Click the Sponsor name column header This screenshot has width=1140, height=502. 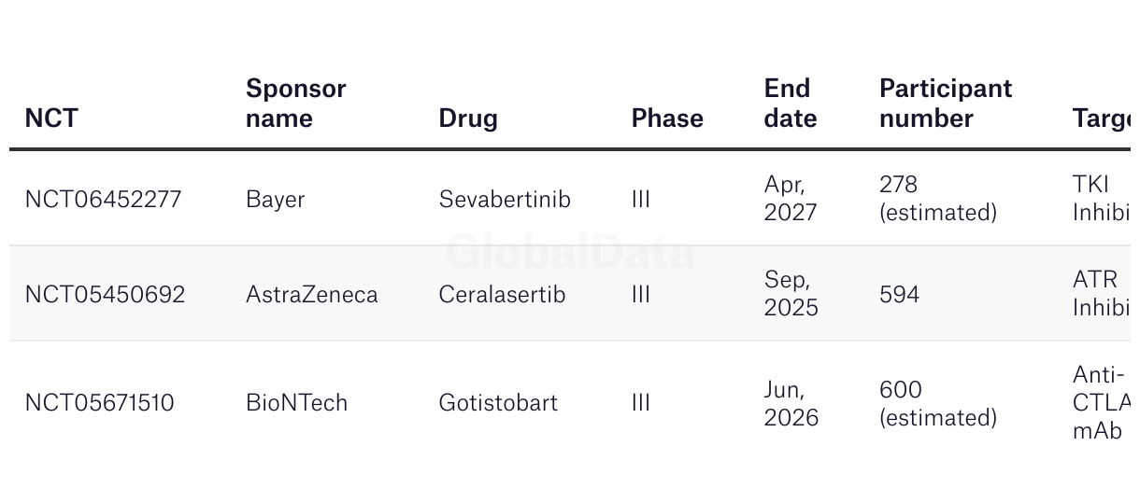coord(295,104)
